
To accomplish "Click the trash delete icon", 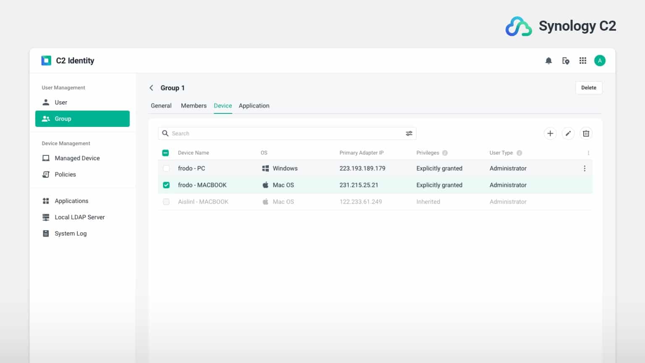I will pyautogui.click(x=586, y=134).
